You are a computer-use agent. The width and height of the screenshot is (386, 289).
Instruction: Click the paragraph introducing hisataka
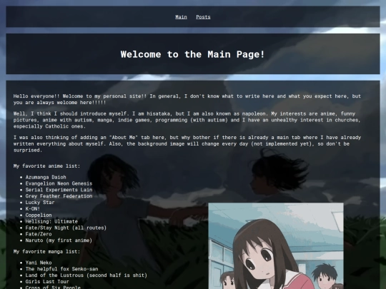187,120
